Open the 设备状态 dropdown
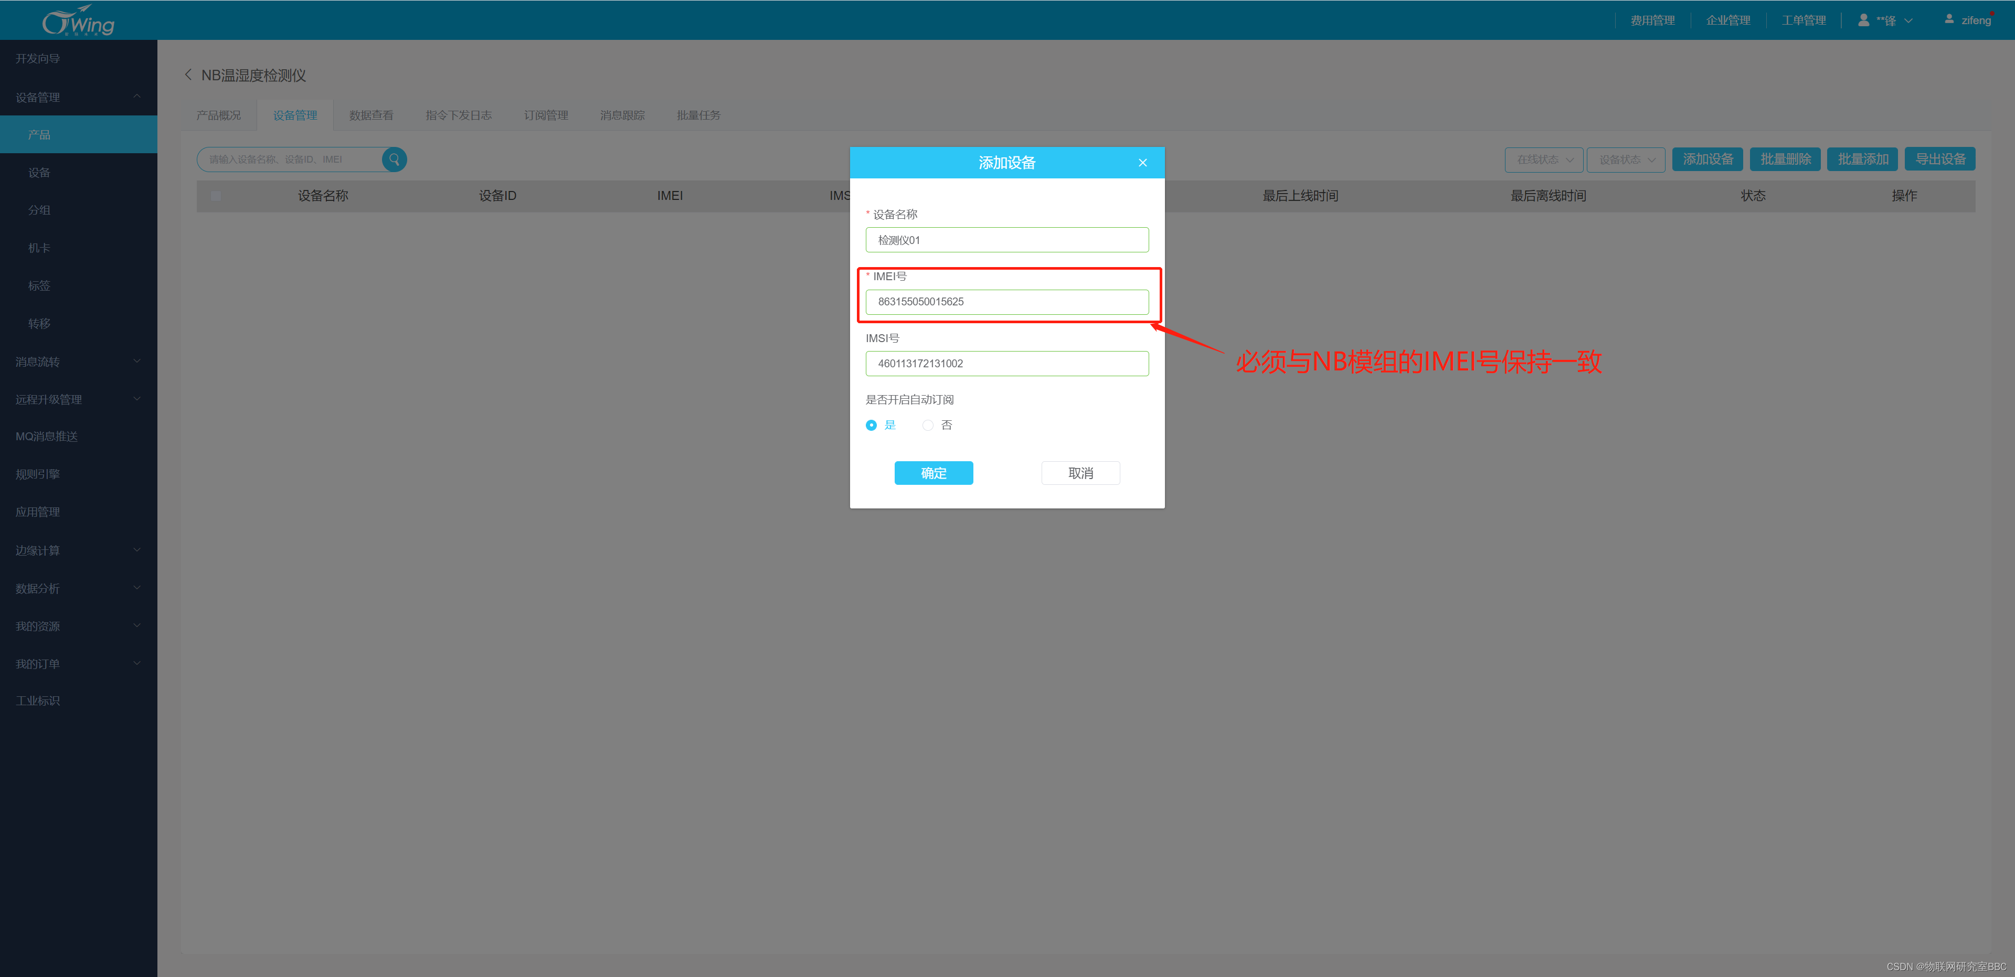The width and height of the screenshot is (2015, 977). 1626,160
